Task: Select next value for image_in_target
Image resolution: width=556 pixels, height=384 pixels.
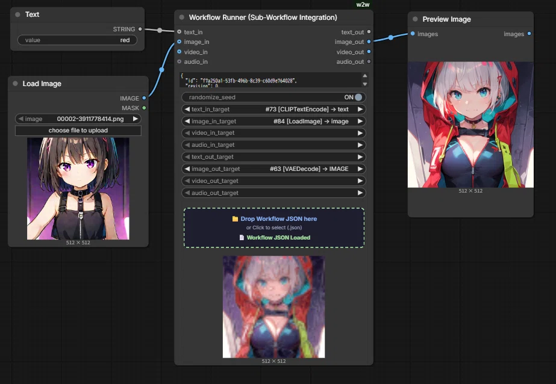Action: coord(360,121)
